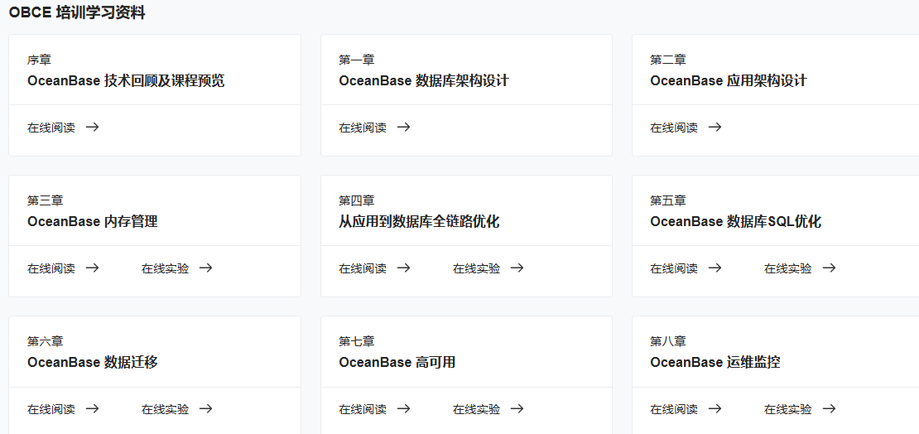Select the OceanBase 数据库架构设计 card title

pyautogui.click(x=424, y=81)
